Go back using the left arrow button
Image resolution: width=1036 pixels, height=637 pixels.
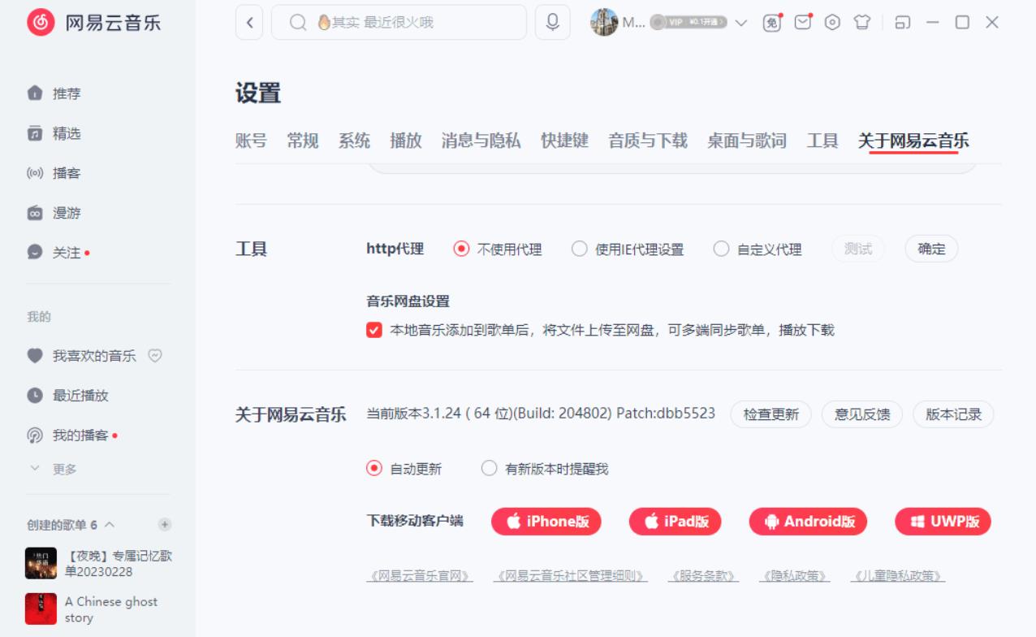[249, 23]
